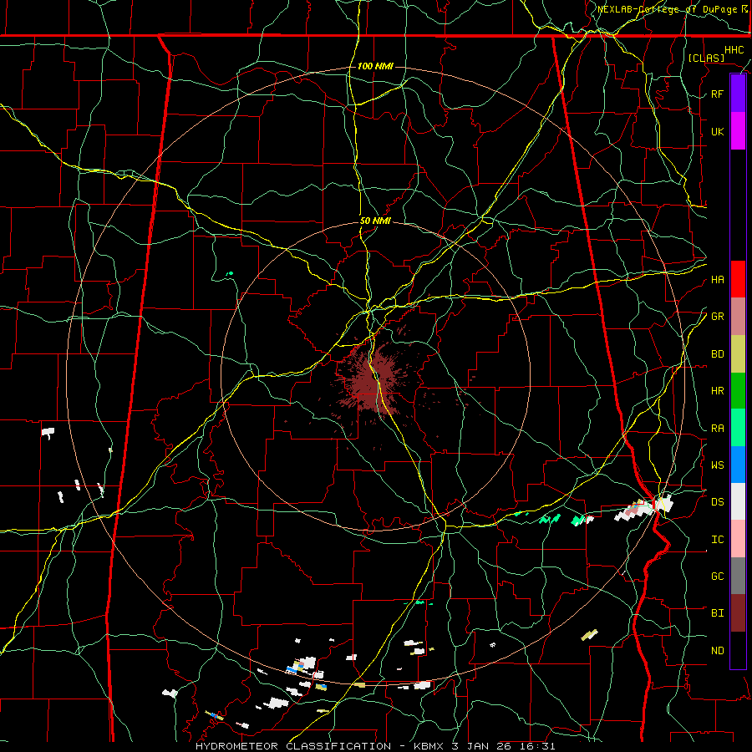Click the 100 NMI range ring label

pyautogui.click(x=375, y=66)
